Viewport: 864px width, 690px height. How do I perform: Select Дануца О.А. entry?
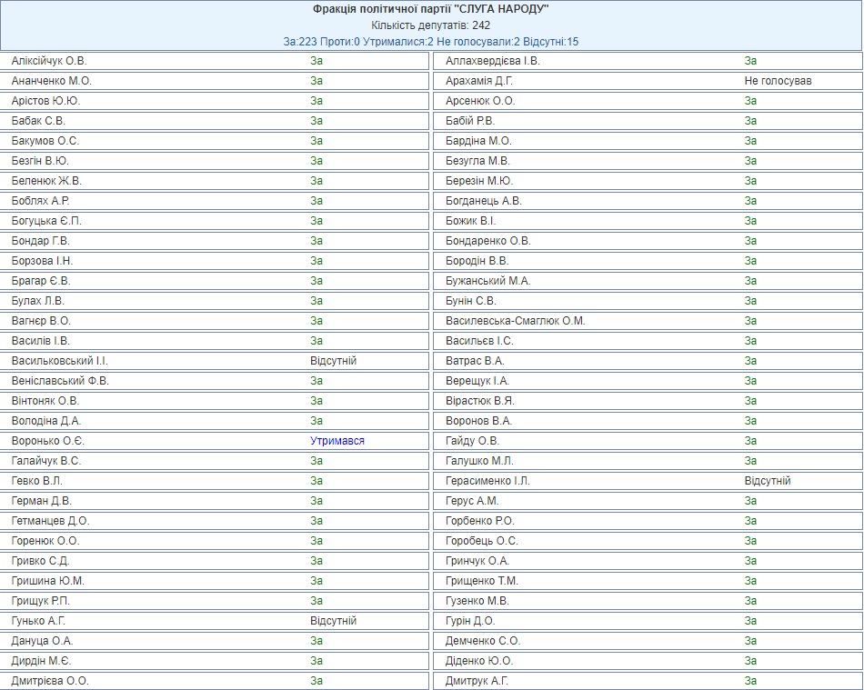[x=43, y=641]
